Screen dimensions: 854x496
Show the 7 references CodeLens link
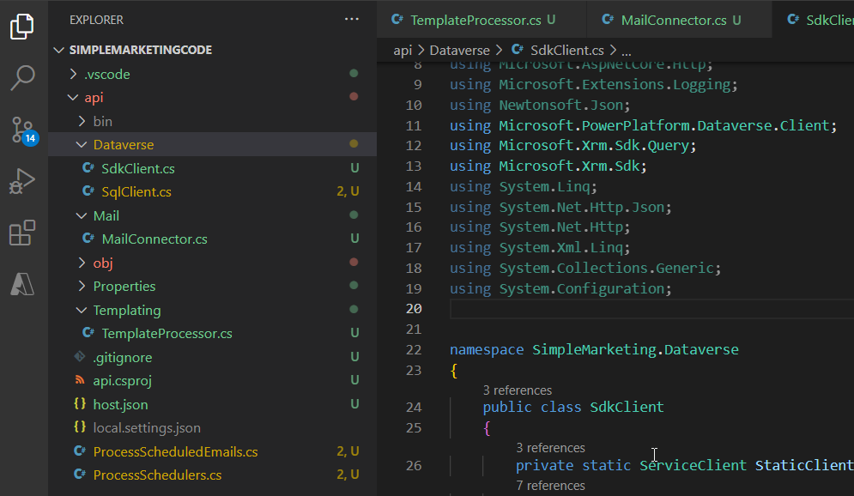551,485
